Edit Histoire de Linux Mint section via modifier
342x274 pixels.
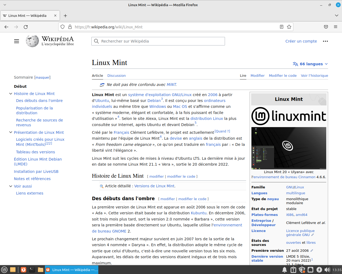157,177
